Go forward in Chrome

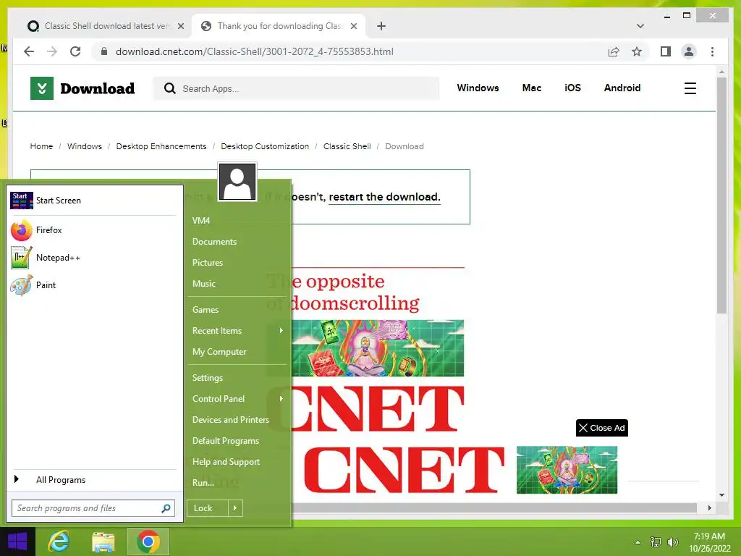tap(52, 51)
